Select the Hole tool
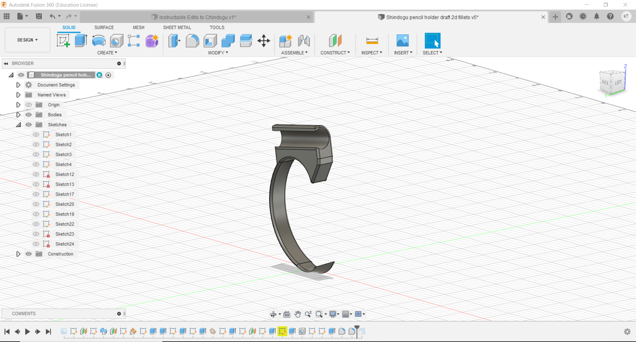Screen dimensions: 636x342 point(117,41)
